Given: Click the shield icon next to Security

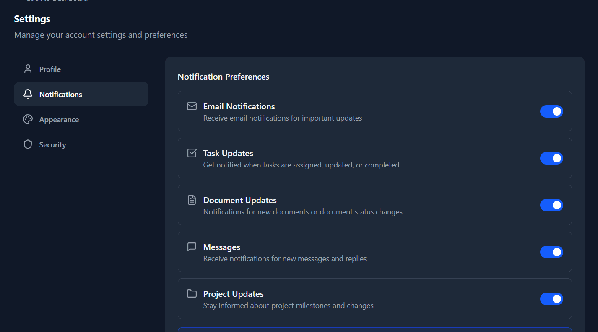Looking at the screenshot, I should (x=28, y=144).
